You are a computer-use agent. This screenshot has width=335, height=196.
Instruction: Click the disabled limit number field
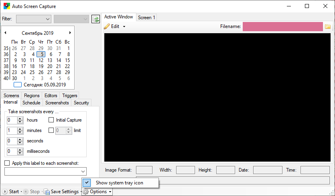point(61,130)
